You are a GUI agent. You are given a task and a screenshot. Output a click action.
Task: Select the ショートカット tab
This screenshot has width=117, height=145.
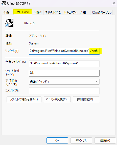click(23, 12)
